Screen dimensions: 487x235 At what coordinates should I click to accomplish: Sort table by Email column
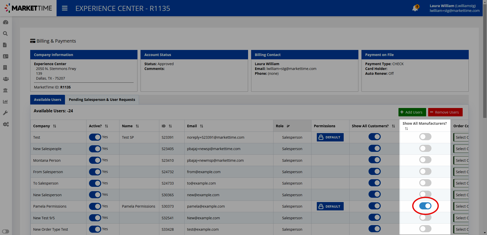pyautogui.click(x=202, y=126)
